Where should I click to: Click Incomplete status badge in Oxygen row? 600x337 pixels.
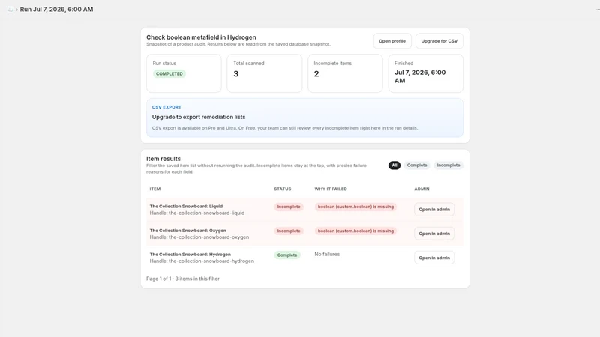[x=289, y=231]
